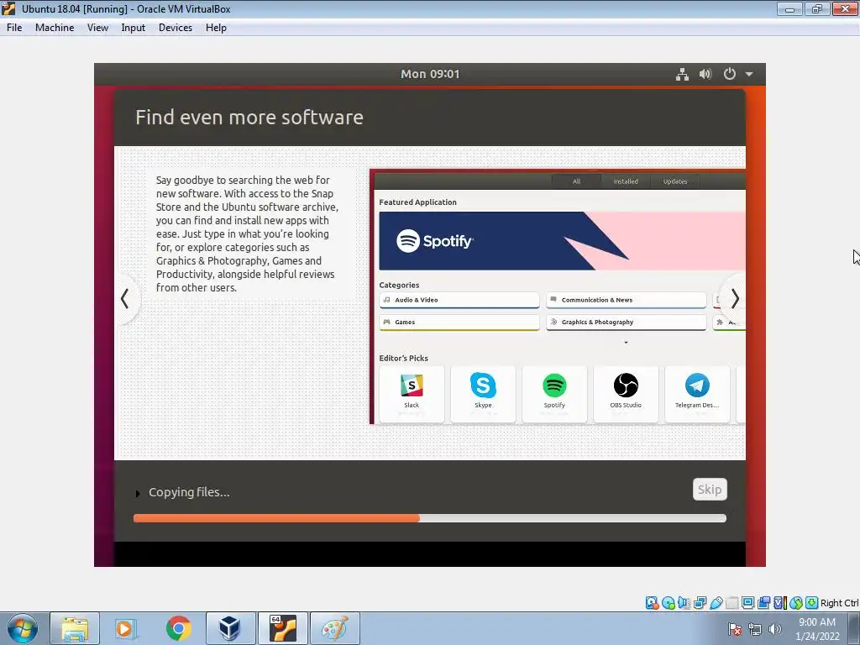
Task: Select the Audio & Video category
Action: [459, 300]
